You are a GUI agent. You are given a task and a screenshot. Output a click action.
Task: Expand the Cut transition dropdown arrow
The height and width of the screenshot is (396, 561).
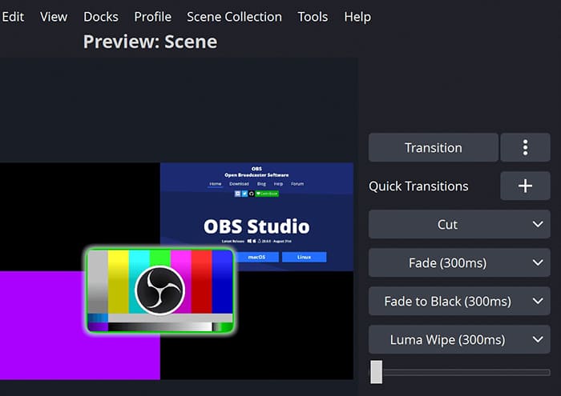point(538,224)
